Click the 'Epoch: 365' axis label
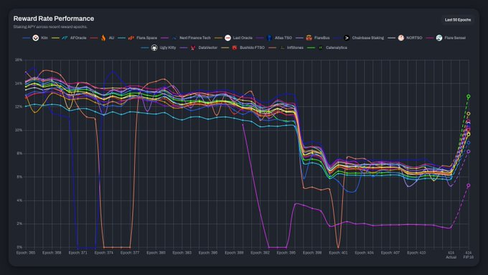This screenshot has width=488, height=275. coord(26,253)
